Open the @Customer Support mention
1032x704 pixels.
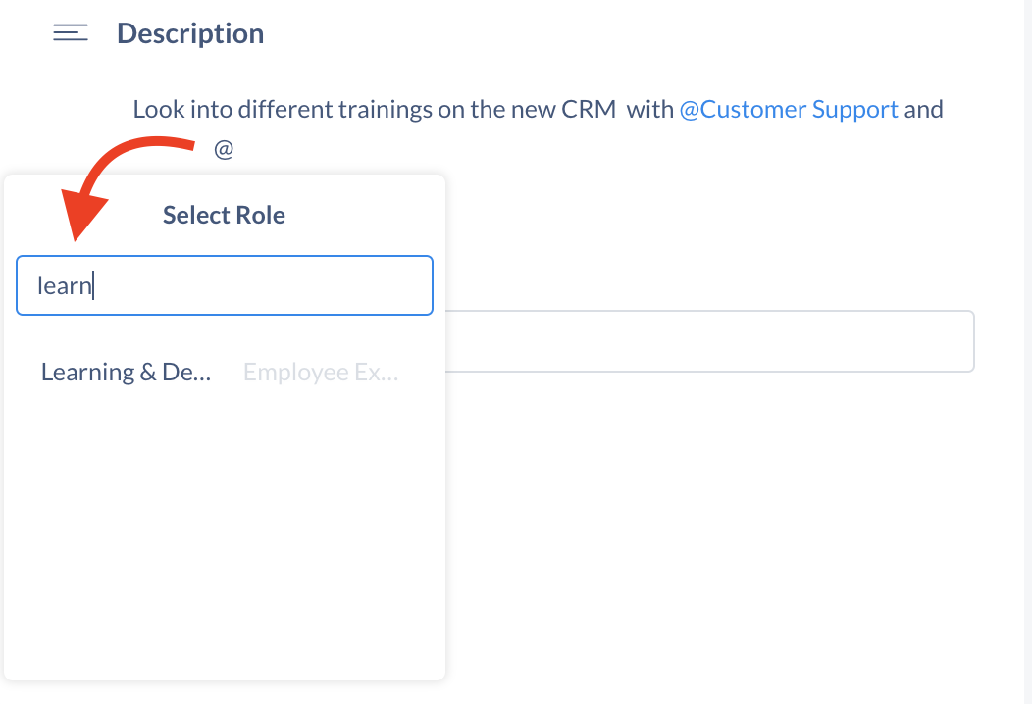(x=789, y=109)
